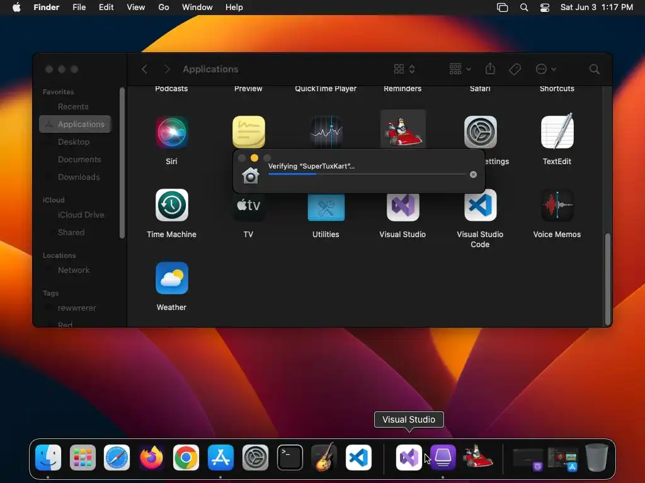Open Spotlight search in menu bar
645x483 pixels.
[523, 8]
